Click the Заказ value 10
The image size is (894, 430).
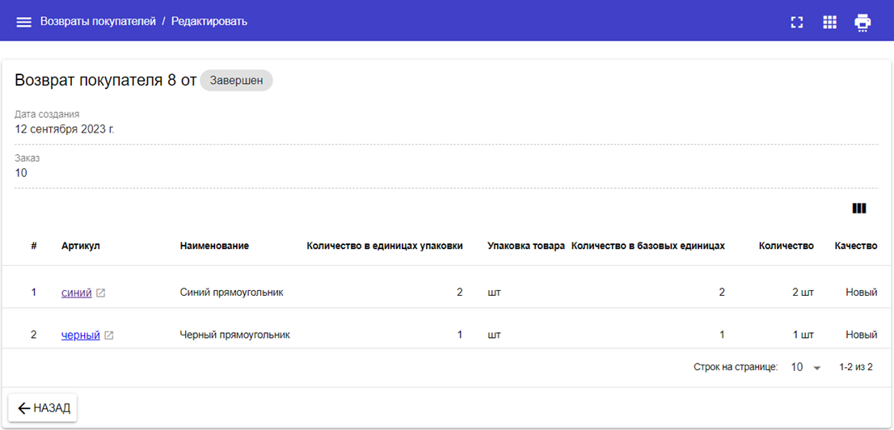(x=21, y=172)
